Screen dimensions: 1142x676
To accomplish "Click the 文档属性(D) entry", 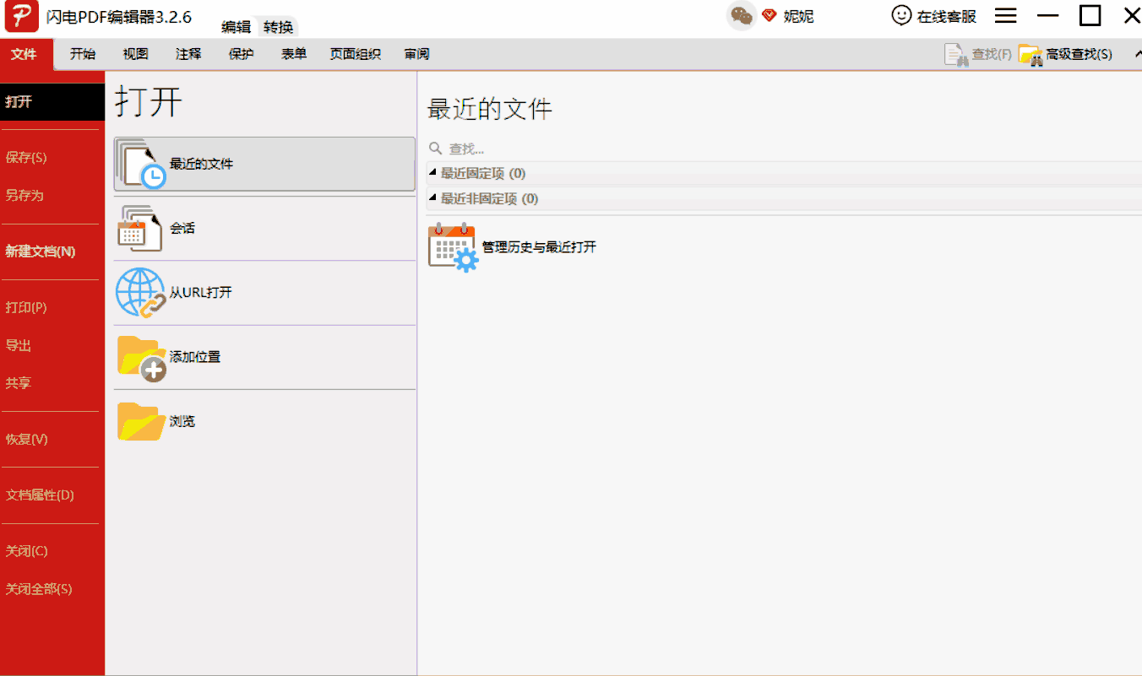I will click(x=40, y=495).
